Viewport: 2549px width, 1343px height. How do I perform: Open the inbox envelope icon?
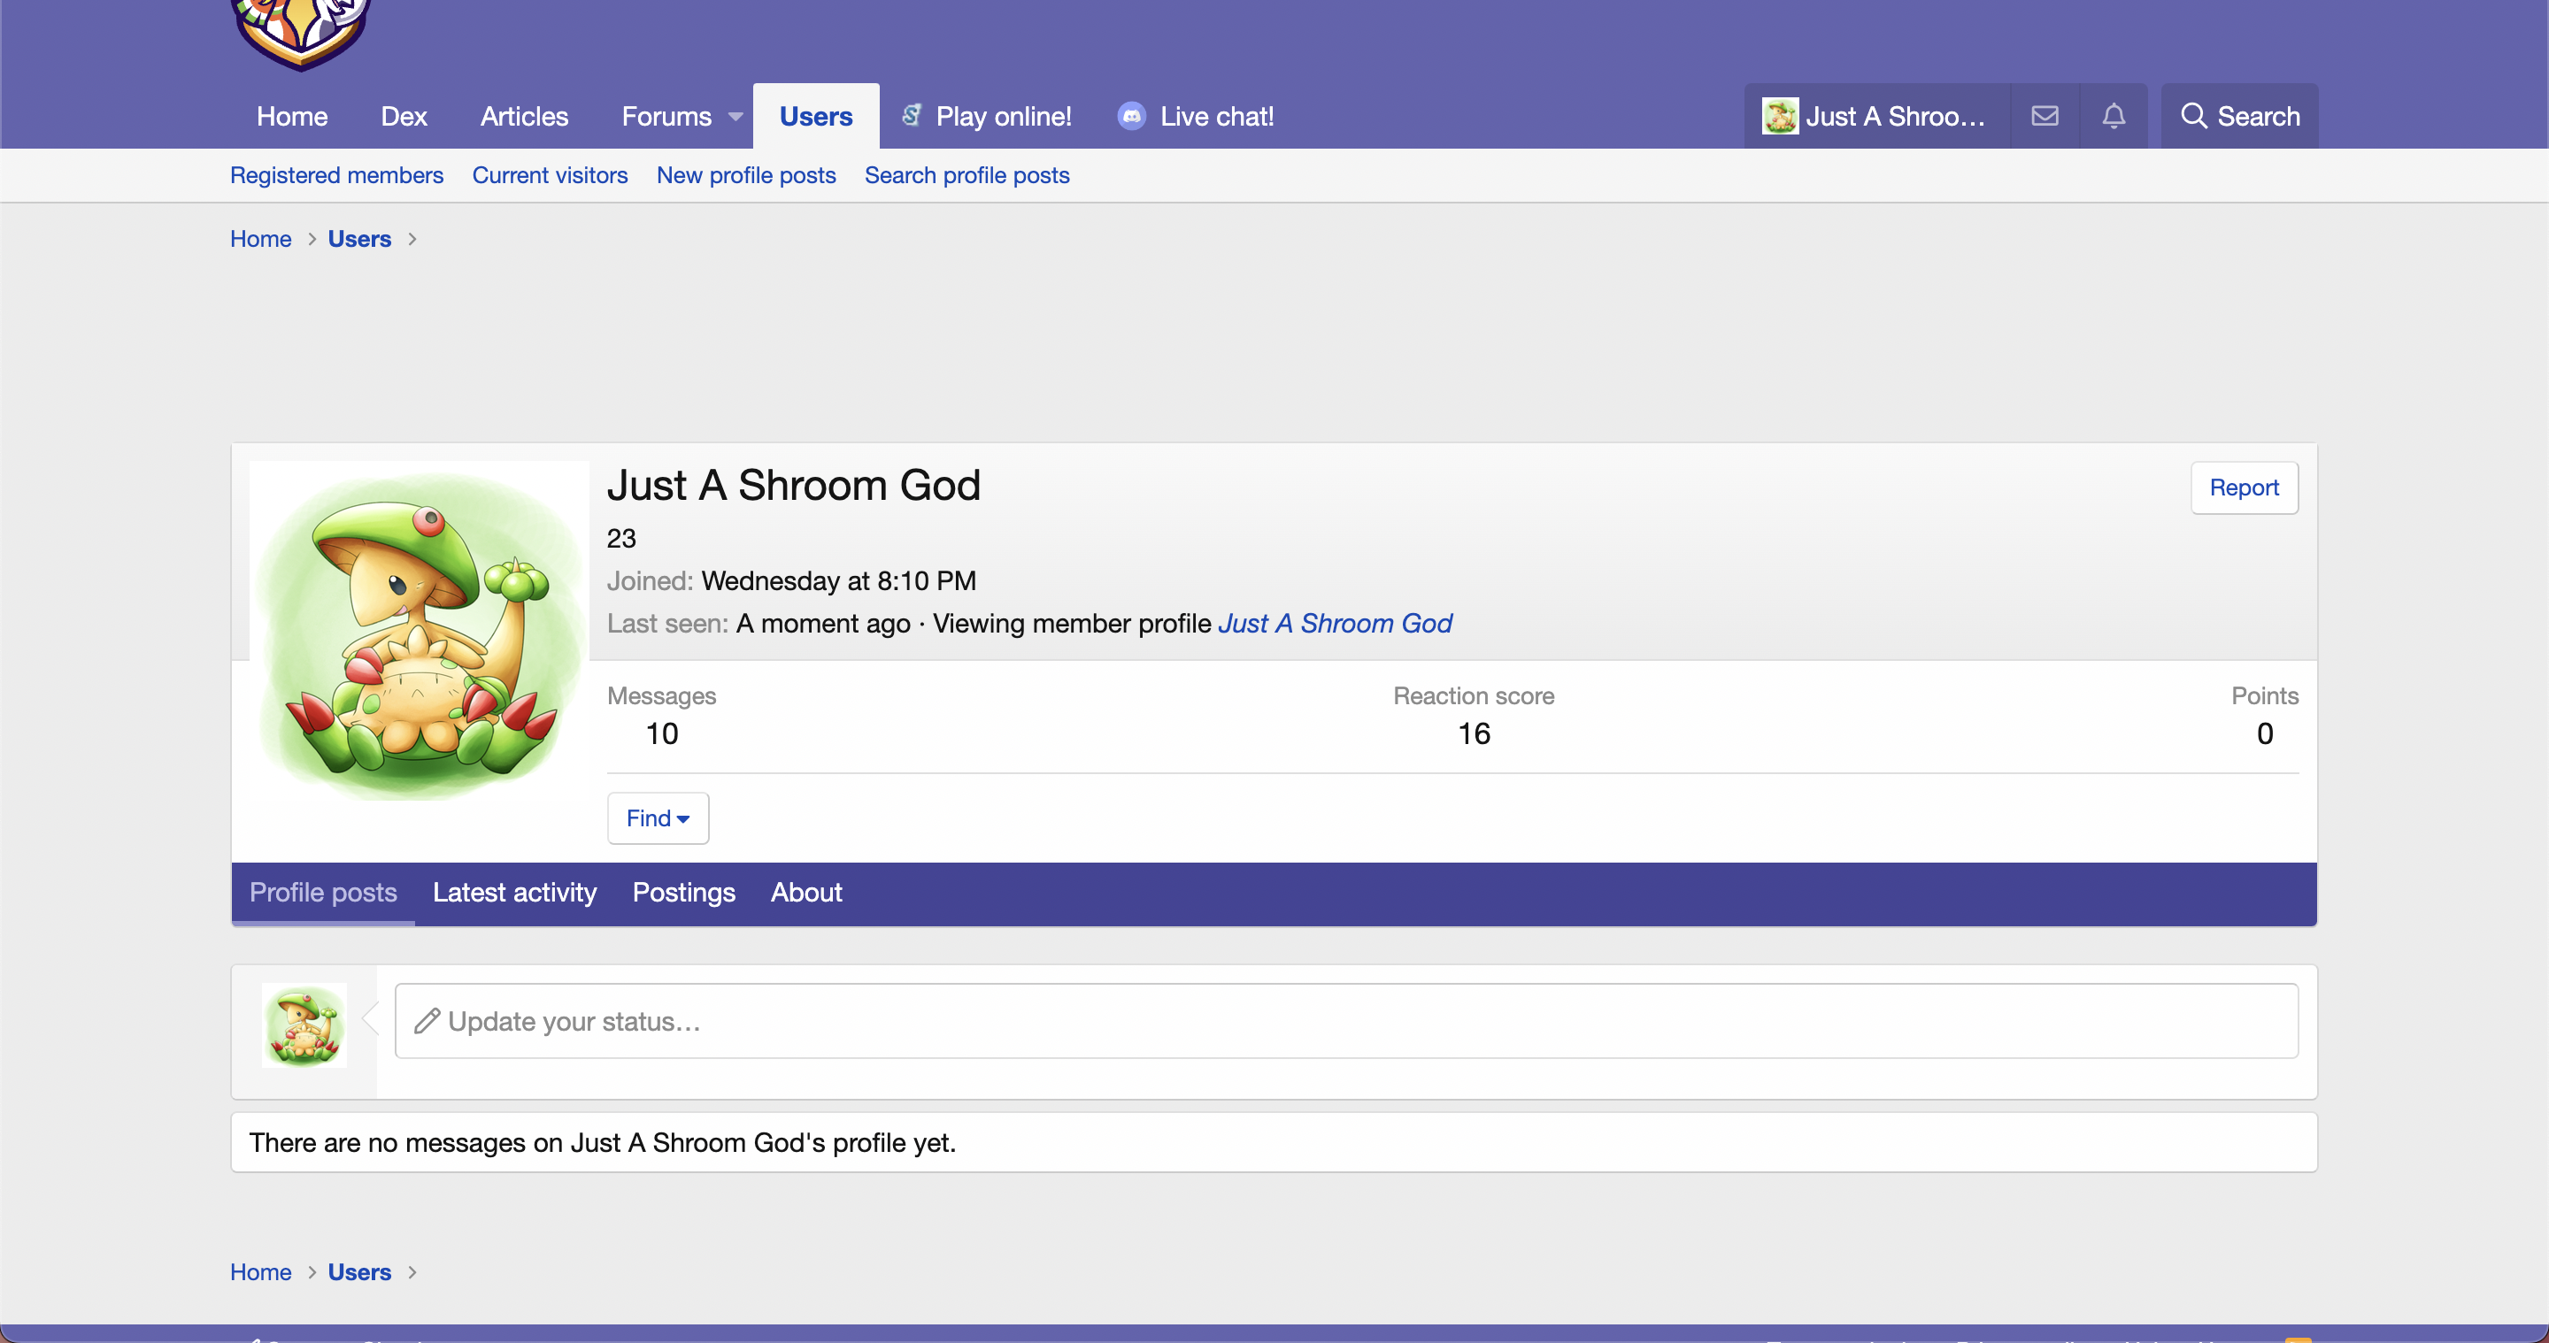[2045, 117]
